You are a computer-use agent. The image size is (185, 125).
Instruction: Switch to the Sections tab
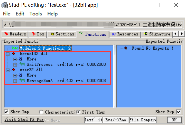coord(62,34)
